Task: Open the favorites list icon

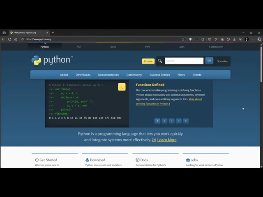Action: point(216,39)
